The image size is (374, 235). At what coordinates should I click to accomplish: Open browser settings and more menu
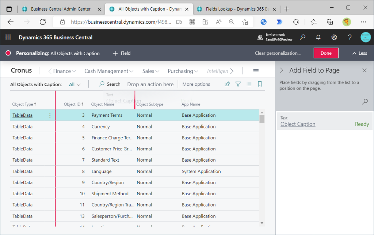[x=363, y=22]
